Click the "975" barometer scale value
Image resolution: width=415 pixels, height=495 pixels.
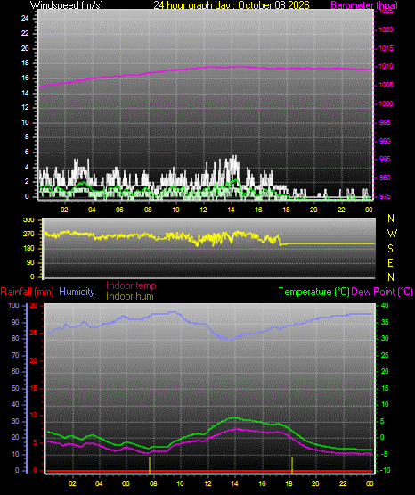(385, 196)
